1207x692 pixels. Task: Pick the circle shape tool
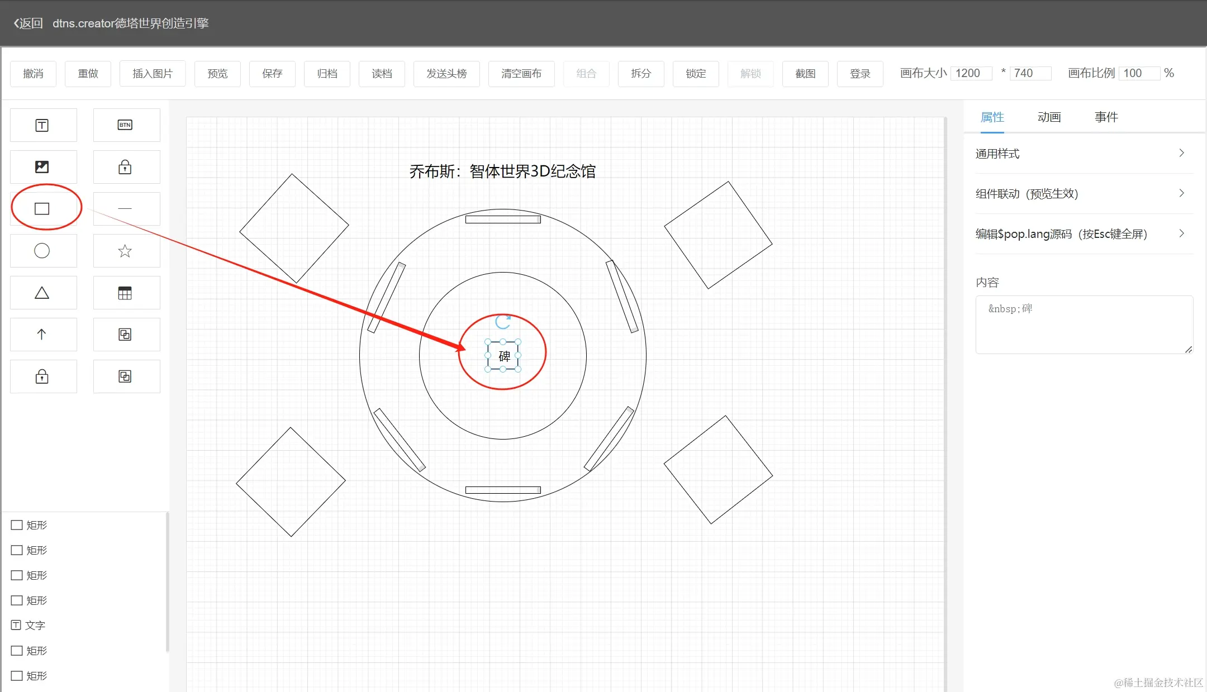(x=42, y=251)
